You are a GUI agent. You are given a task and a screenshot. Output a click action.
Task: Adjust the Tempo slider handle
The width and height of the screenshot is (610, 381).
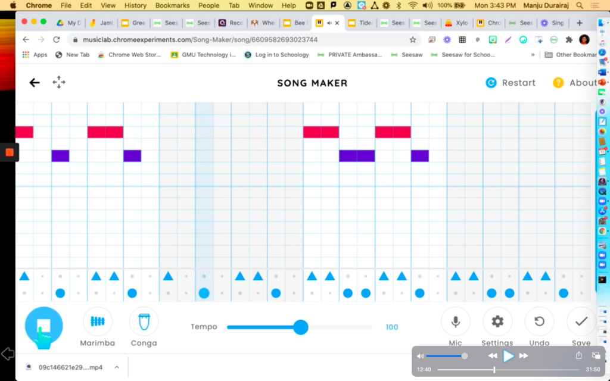(301, 327)
